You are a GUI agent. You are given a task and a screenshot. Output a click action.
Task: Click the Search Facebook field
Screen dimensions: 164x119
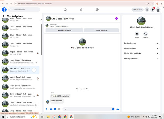click(x=24, y=10)
